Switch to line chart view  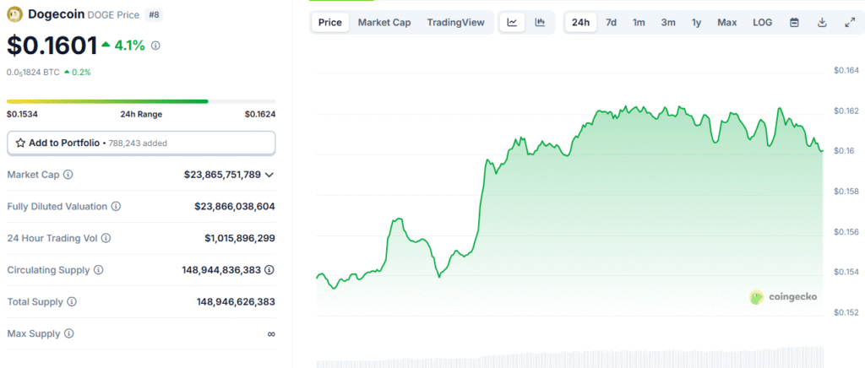513,23
